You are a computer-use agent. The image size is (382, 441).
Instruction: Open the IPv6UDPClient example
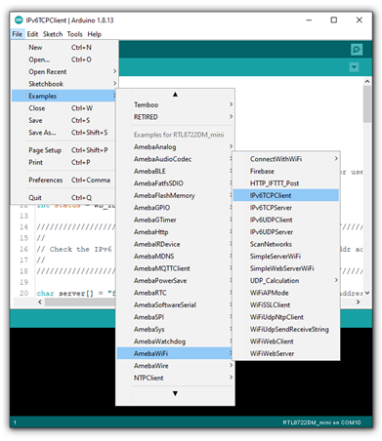(x=286, y=220)
